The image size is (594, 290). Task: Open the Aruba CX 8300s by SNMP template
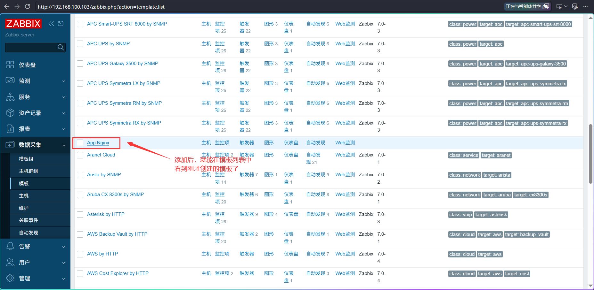point(115,195)
